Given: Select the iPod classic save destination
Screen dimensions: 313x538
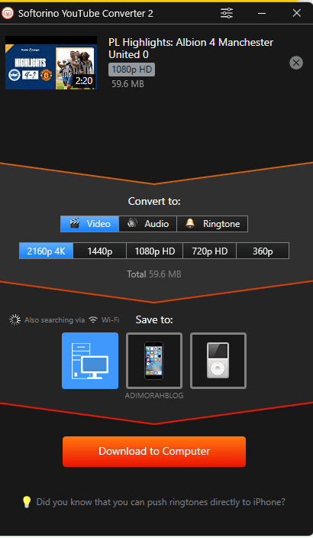Looking at the screenshot, I should [218, 361].
